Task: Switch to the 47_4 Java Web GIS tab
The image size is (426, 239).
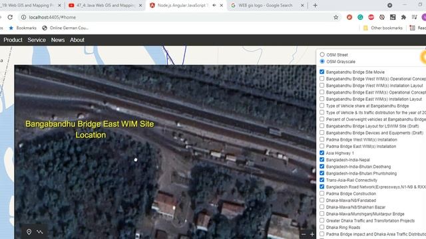Action: [x=105, y=5]
